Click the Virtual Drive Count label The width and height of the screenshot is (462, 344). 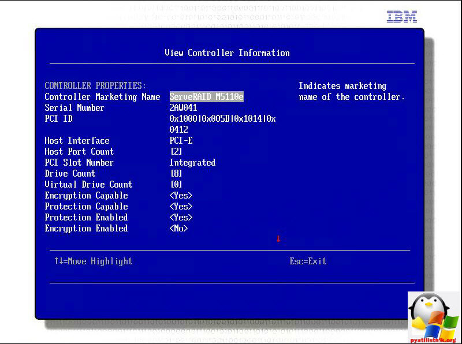point(88,184)
